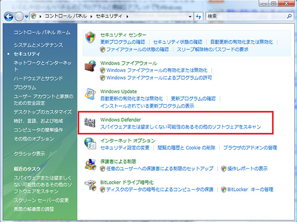Open ハードウェアとサウンド in sidebar
The image size is (297, 222).
point(38,78)
